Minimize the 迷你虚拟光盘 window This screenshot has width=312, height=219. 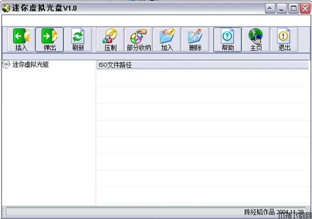[x=281, y=8]
